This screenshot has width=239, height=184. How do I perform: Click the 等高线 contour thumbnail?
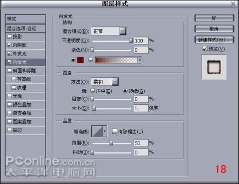pyautogui.click(x=97, y=131)
